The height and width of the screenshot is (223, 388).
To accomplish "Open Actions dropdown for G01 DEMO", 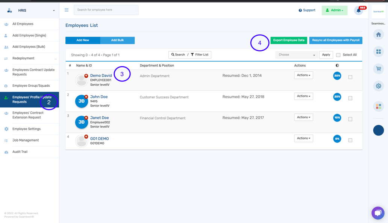I will pyautogui.click(x=303, y=138).
